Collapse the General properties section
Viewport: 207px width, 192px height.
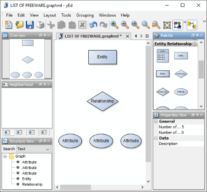pos(156,122)
